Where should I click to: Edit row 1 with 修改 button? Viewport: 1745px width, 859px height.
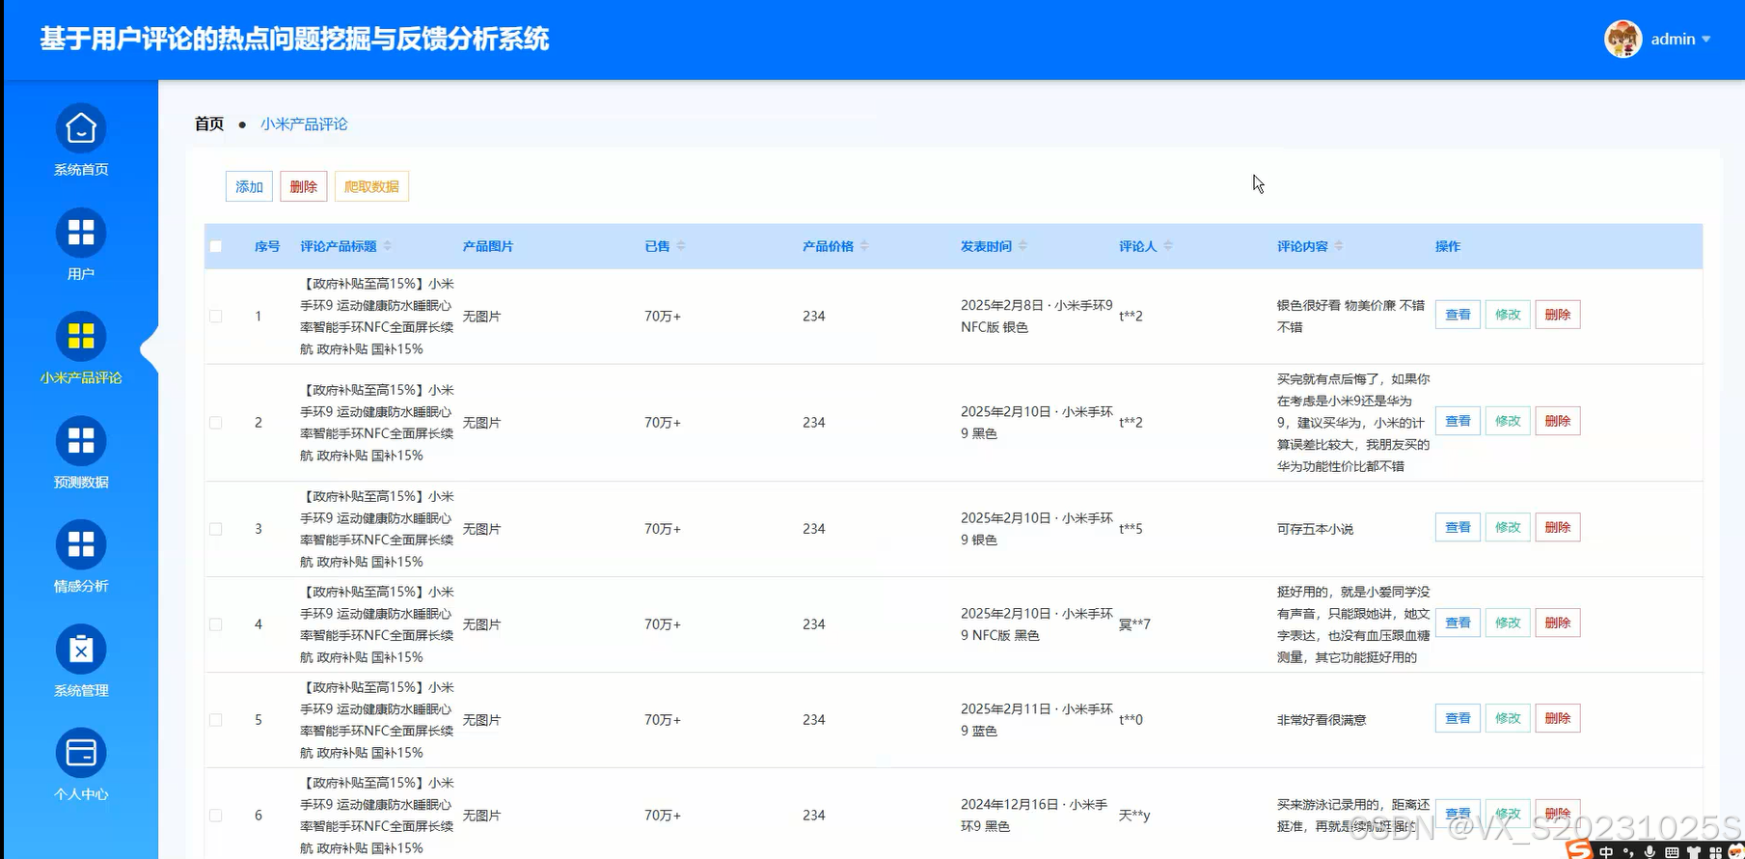(1508, 315)
